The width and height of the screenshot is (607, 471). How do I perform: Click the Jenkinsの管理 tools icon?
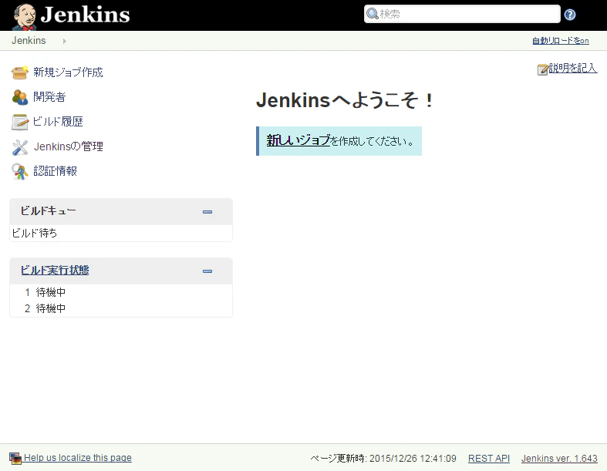point(20,147)
